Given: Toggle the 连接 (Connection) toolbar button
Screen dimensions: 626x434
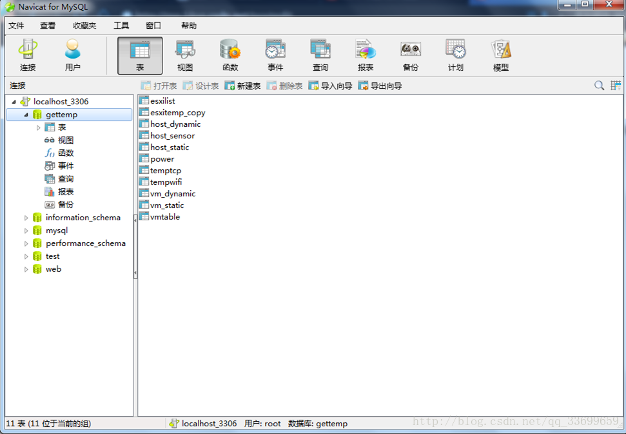Looking at the screenshot, I should click(26, 54).
